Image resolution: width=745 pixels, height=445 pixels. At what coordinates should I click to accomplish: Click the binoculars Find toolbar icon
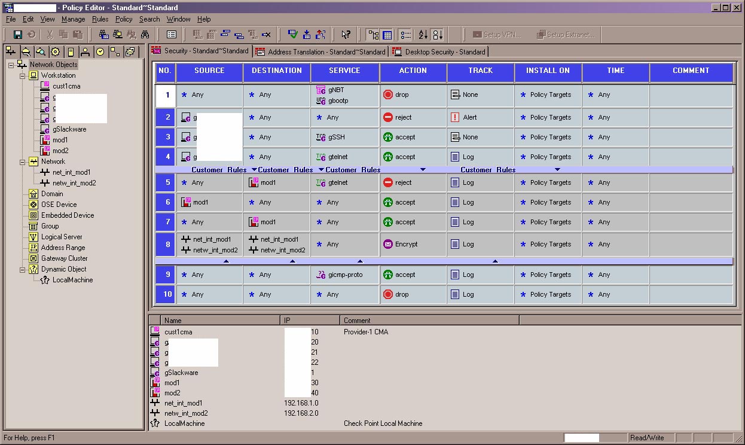tap(145, 35)
